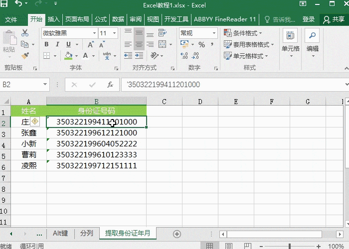
Task: Click Merge and Center icon
Action: [x=162, y=44]
